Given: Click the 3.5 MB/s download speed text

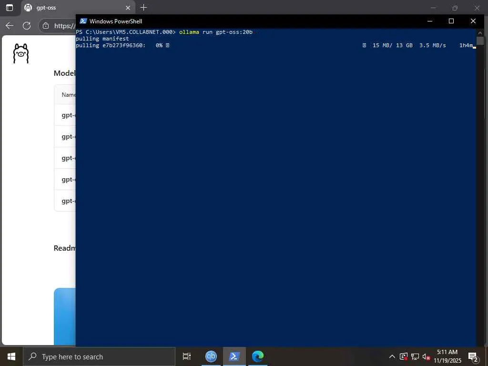Looking at the screenshot, I should tap(432, 45).
